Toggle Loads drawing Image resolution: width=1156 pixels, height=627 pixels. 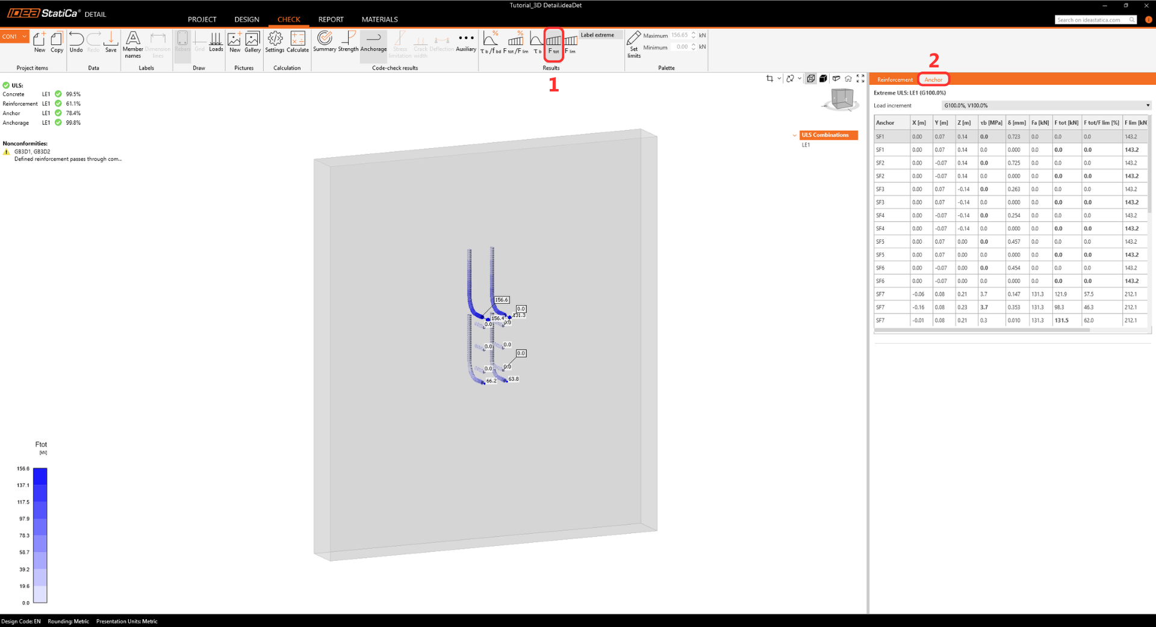tap(216, 42)
